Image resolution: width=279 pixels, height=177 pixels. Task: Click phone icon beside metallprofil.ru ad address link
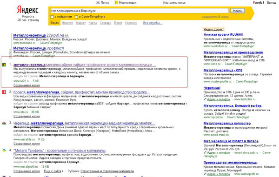[205, 174]
